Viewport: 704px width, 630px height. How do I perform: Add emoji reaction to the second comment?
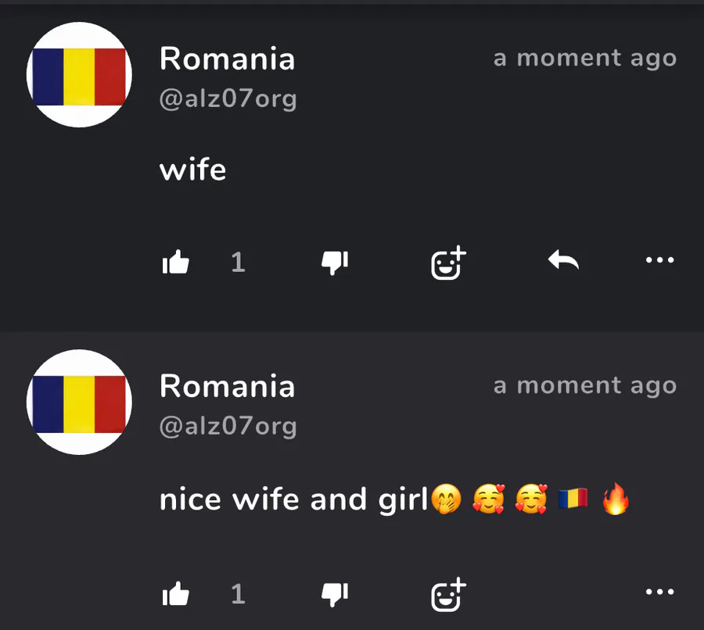coord(448,595)
